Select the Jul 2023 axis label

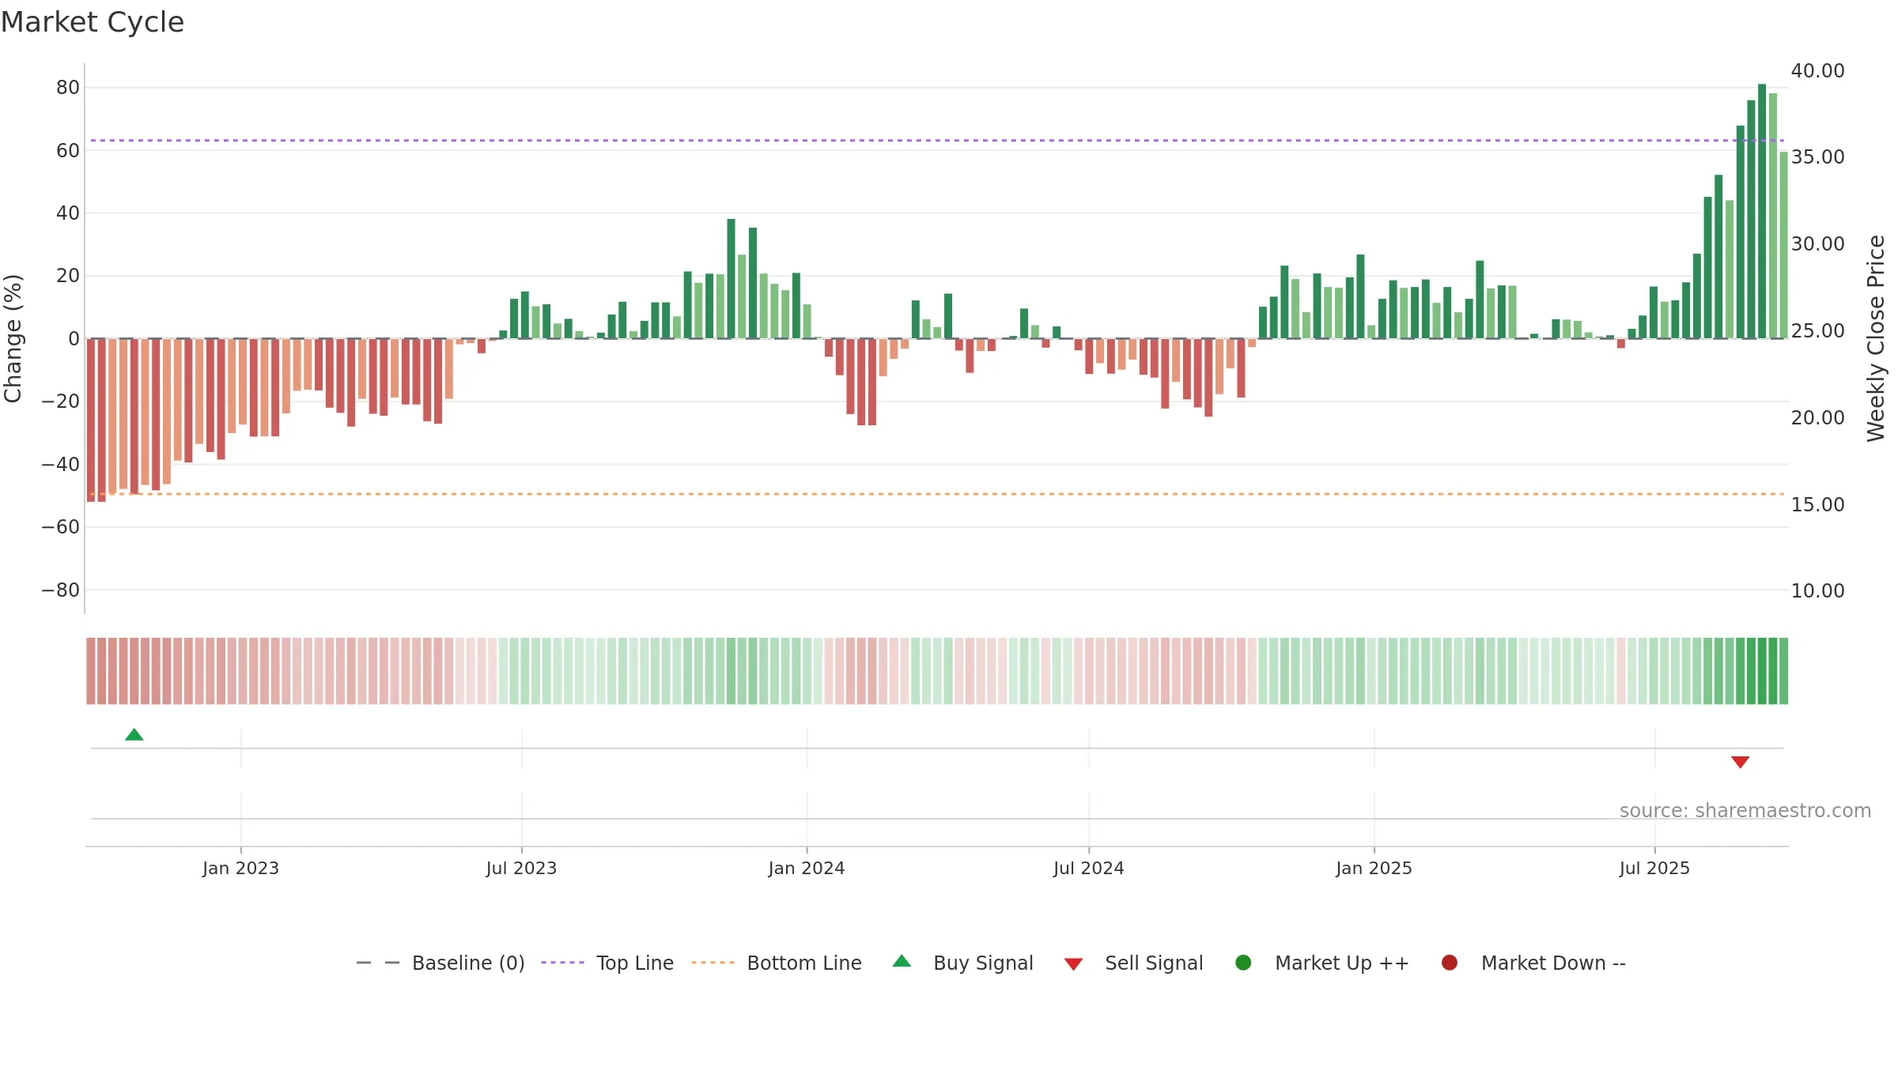tap(521, 868)
